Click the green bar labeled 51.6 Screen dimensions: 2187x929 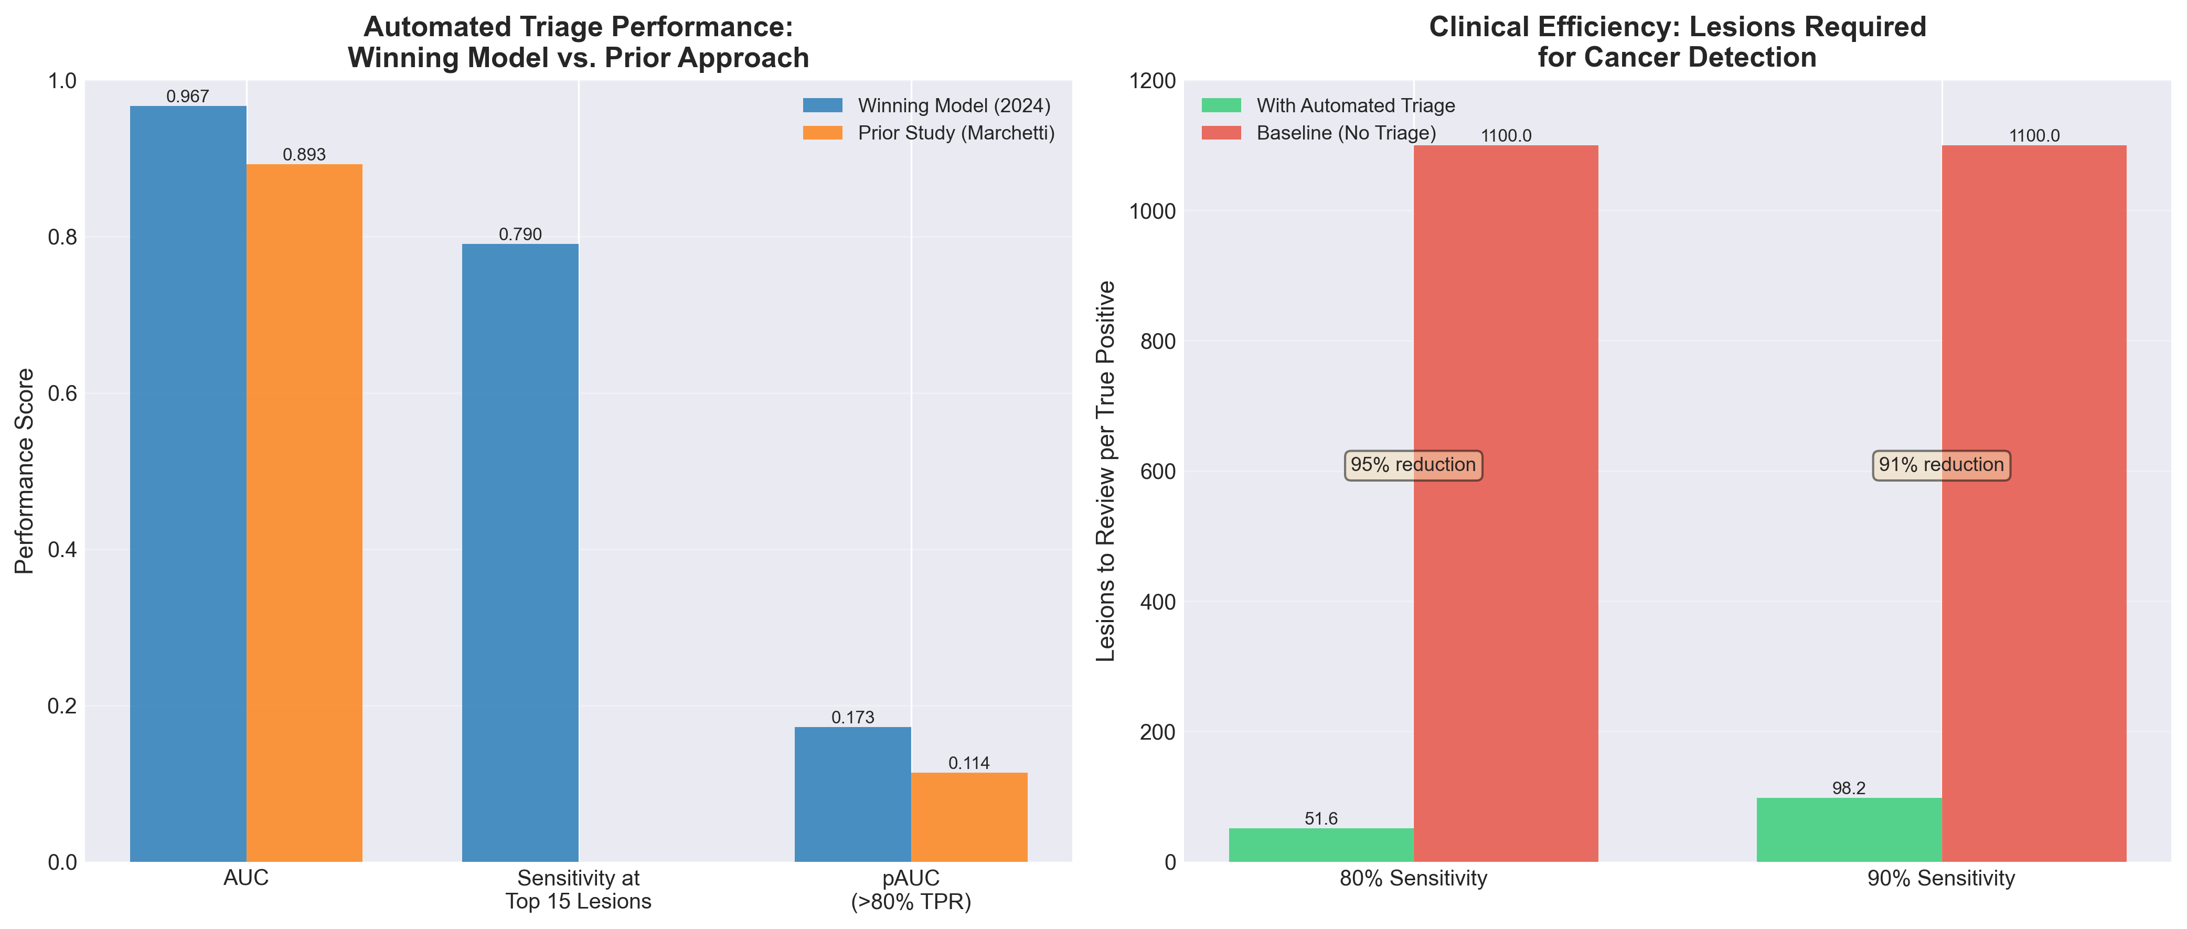click(1321, 844)
